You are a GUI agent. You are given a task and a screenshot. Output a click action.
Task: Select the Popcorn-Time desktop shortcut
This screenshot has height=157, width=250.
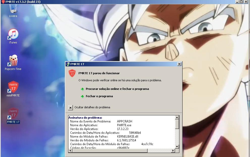[x=13, y=63]
